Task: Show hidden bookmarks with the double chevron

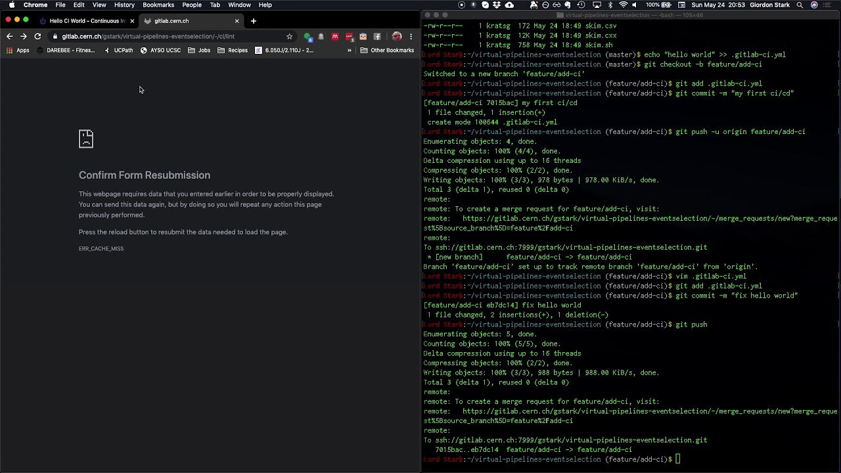Action: pos(350,51)
